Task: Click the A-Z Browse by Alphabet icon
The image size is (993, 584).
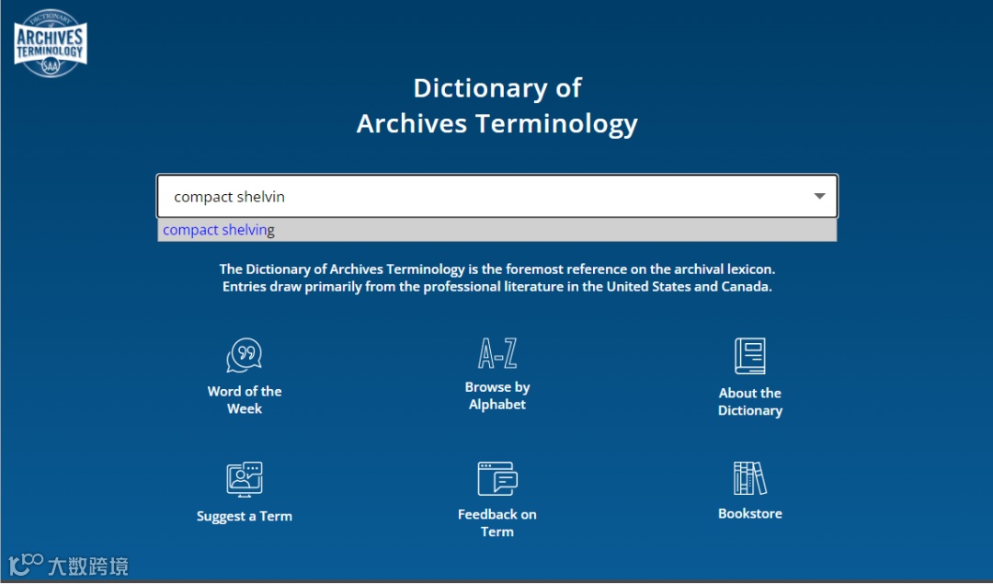Action: [x=497, y=353]
